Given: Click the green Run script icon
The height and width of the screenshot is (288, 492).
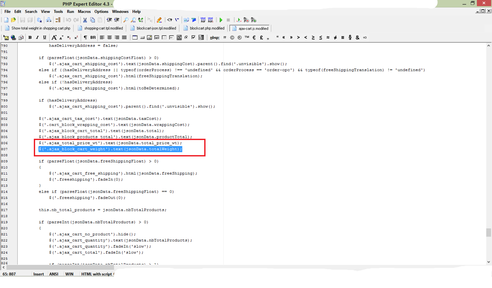Looking at the screenshot, I should pyautogui.click(x=221, y=20).
